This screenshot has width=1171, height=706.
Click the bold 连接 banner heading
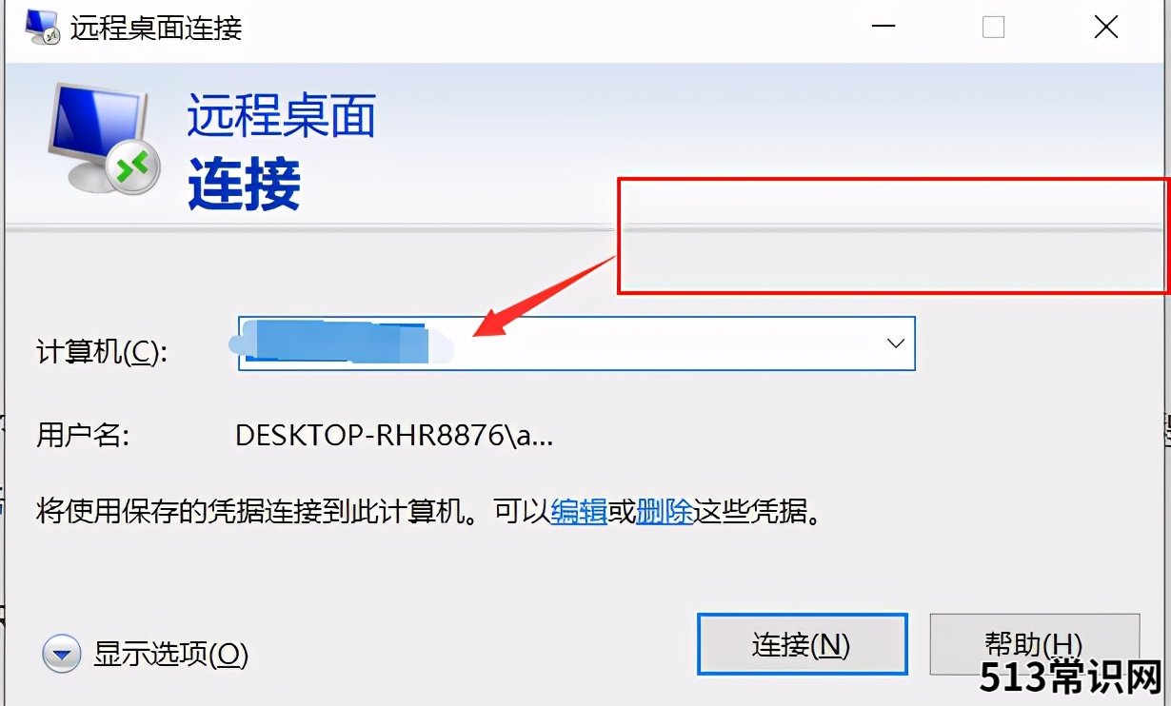(x=245, y=184)
